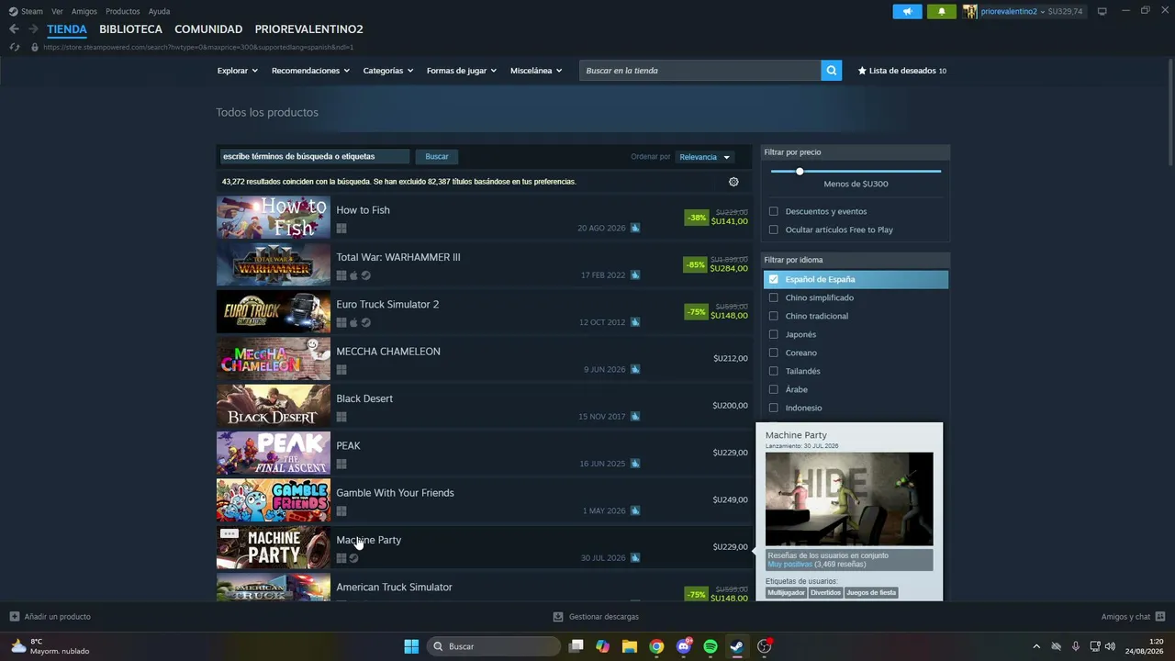Switch to Big Picture mode monitor icon
The image size is (1175, 661).
click(1102, 11)
